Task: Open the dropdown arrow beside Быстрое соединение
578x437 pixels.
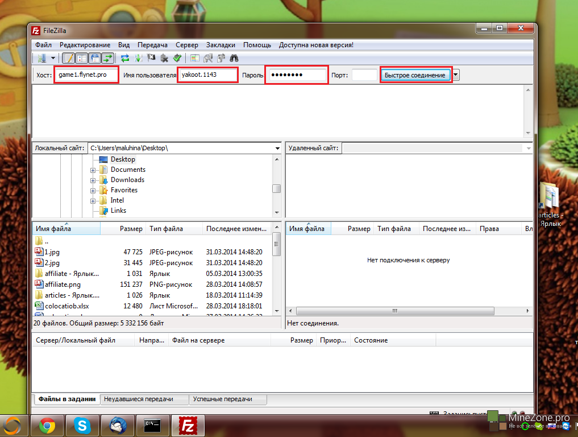Action: pyautogui.click(x=456, y=75)
